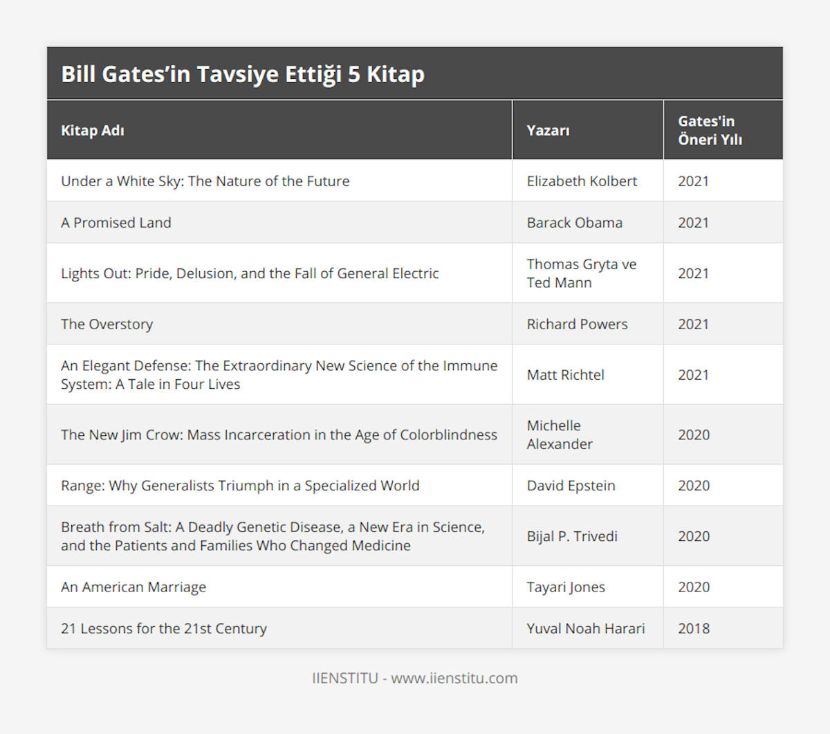Click the 2018 year cell
This screenshot has width=830, height=734.
click(694, 629)
